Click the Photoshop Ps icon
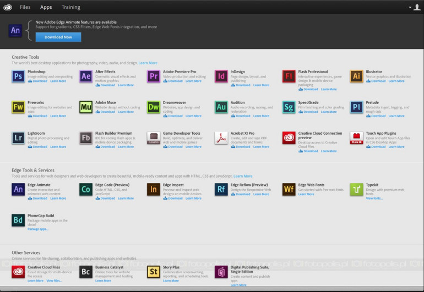Viewport: 424px width, 292px height. [18, 76]
